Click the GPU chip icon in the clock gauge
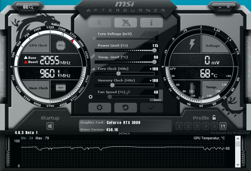This screenshot has height=171, width=251. pyautogui.click(x=61, y=45)
